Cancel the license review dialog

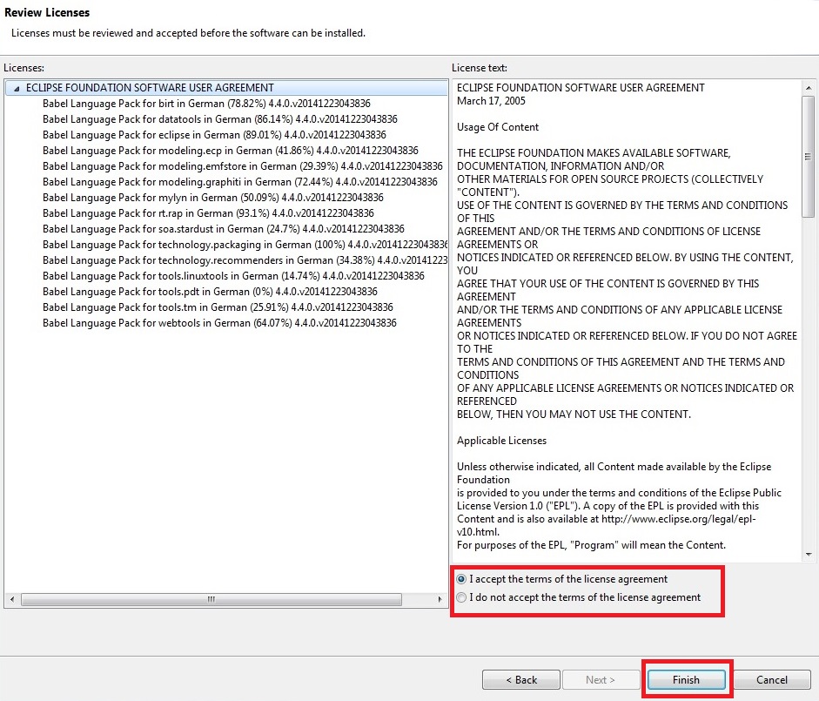tap(772, 679)
